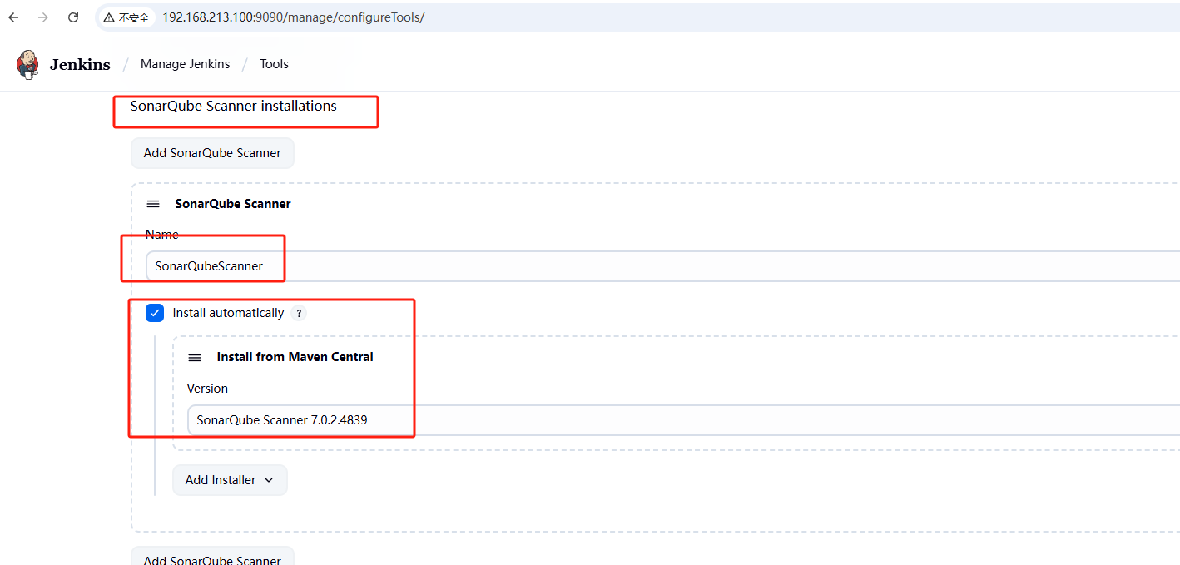Click drag handle of SonarQube Scanner block
Screen dimensions: 1180x565
click(x=153, y=204)
